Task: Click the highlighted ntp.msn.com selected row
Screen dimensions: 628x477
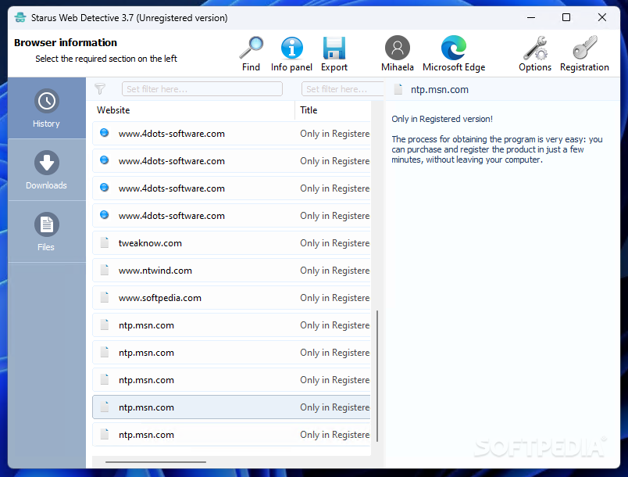Action: 231,407
